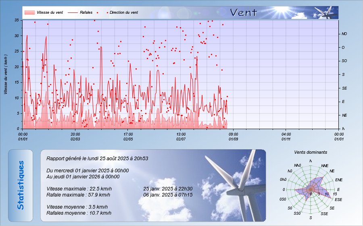Click the 09:00 01/09 time axis label
363x226 pixels.
click(234, 136)
